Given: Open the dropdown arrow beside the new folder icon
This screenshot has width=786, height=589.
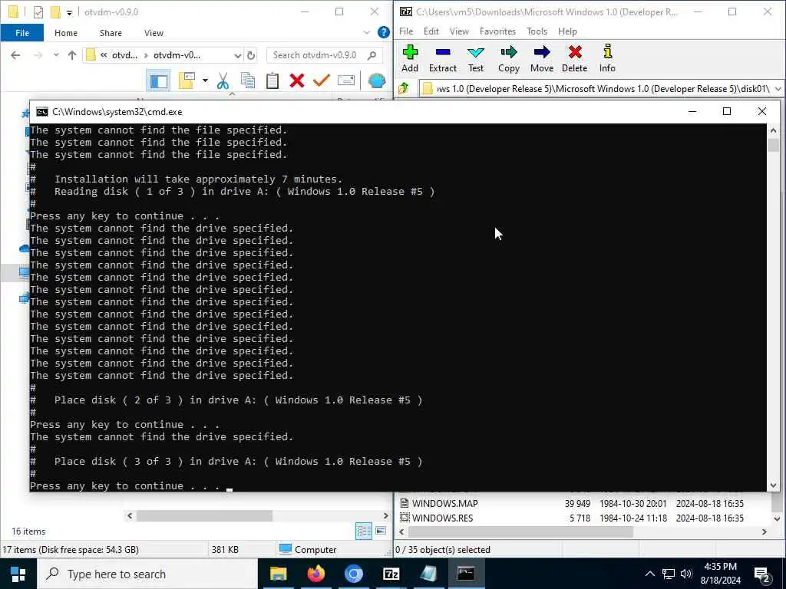Looking at the screenshot, I should [205, 81].
